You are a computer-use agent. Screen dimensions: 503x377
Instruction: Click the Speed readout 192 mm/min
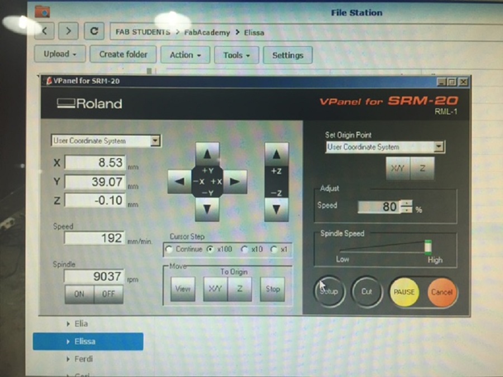pyautogui.click(x=94, y=238)
